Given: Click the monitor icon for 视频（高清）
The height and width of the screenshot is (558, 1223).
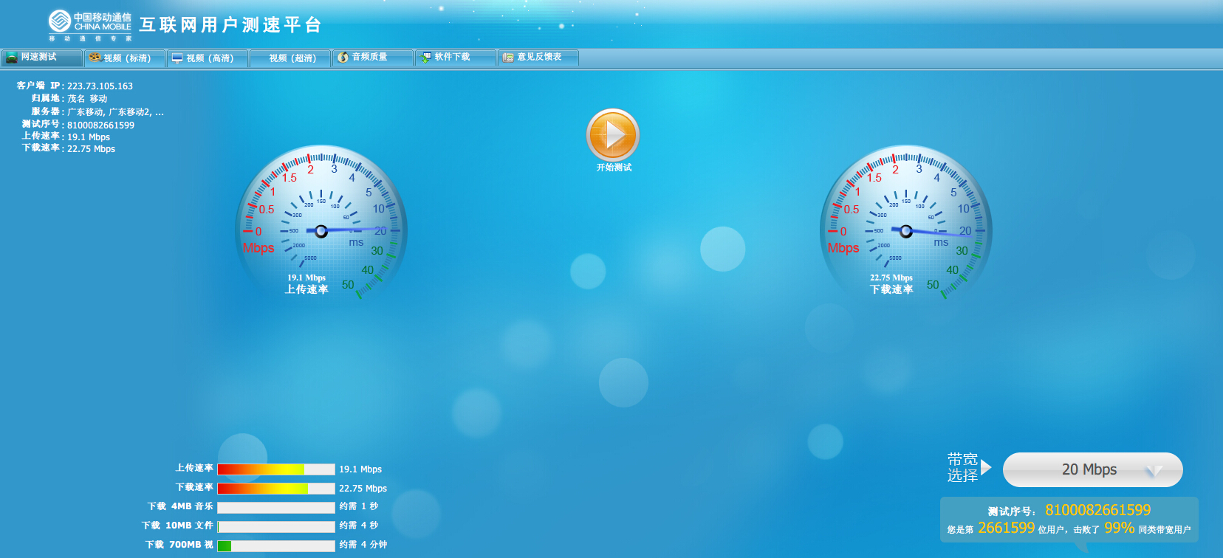Looking at the screenshot, I should tap(177, 58).
